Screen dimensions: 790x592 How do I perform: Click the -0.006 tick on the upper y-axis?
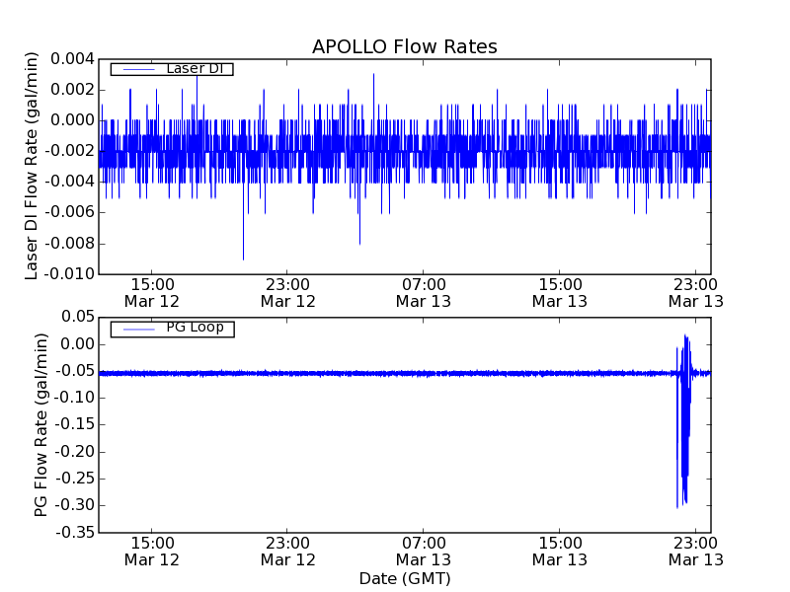[69, 212]
